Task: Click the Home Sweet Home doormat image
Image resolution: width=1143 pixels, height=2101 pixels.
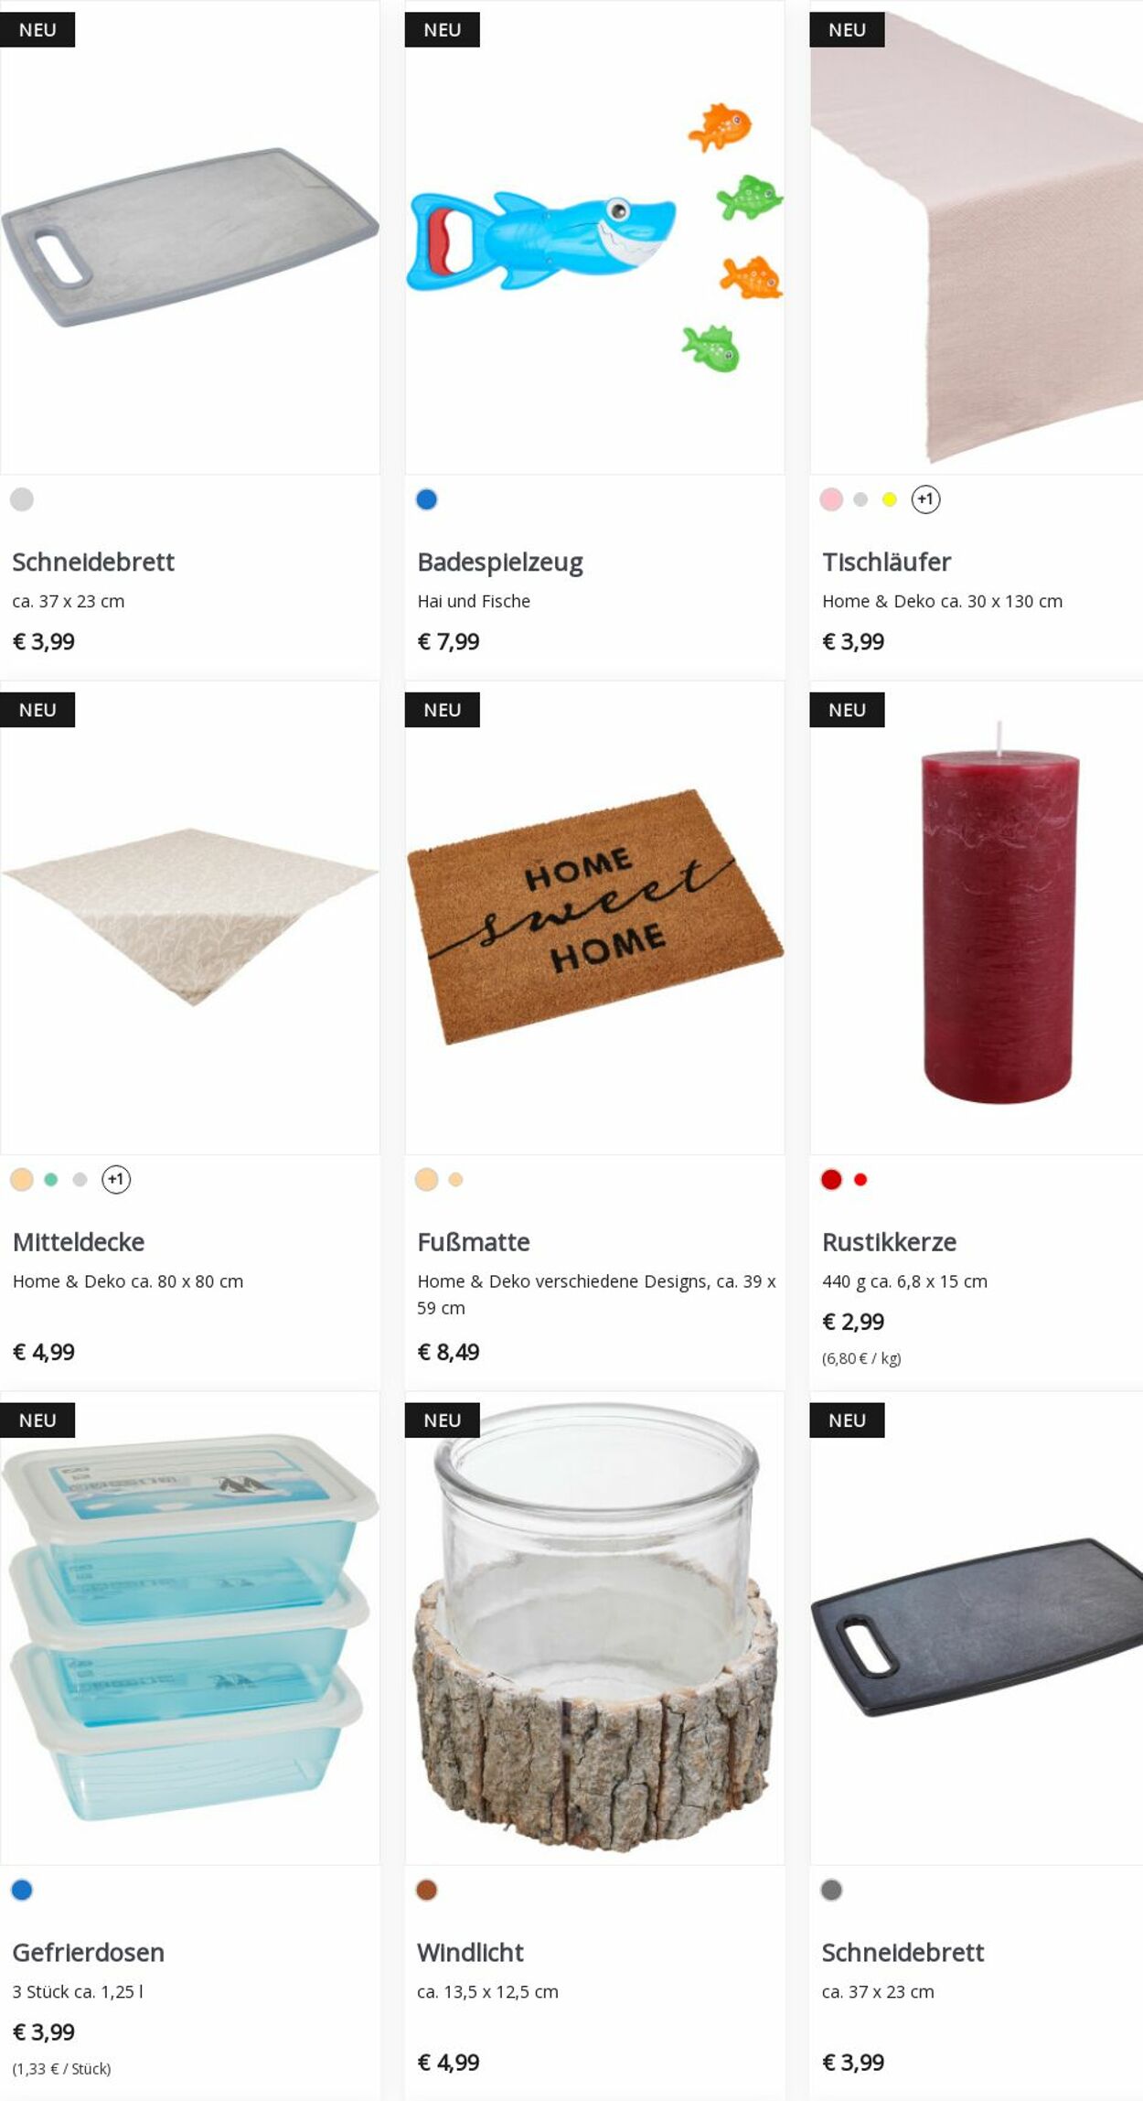Action: [594, 917]
